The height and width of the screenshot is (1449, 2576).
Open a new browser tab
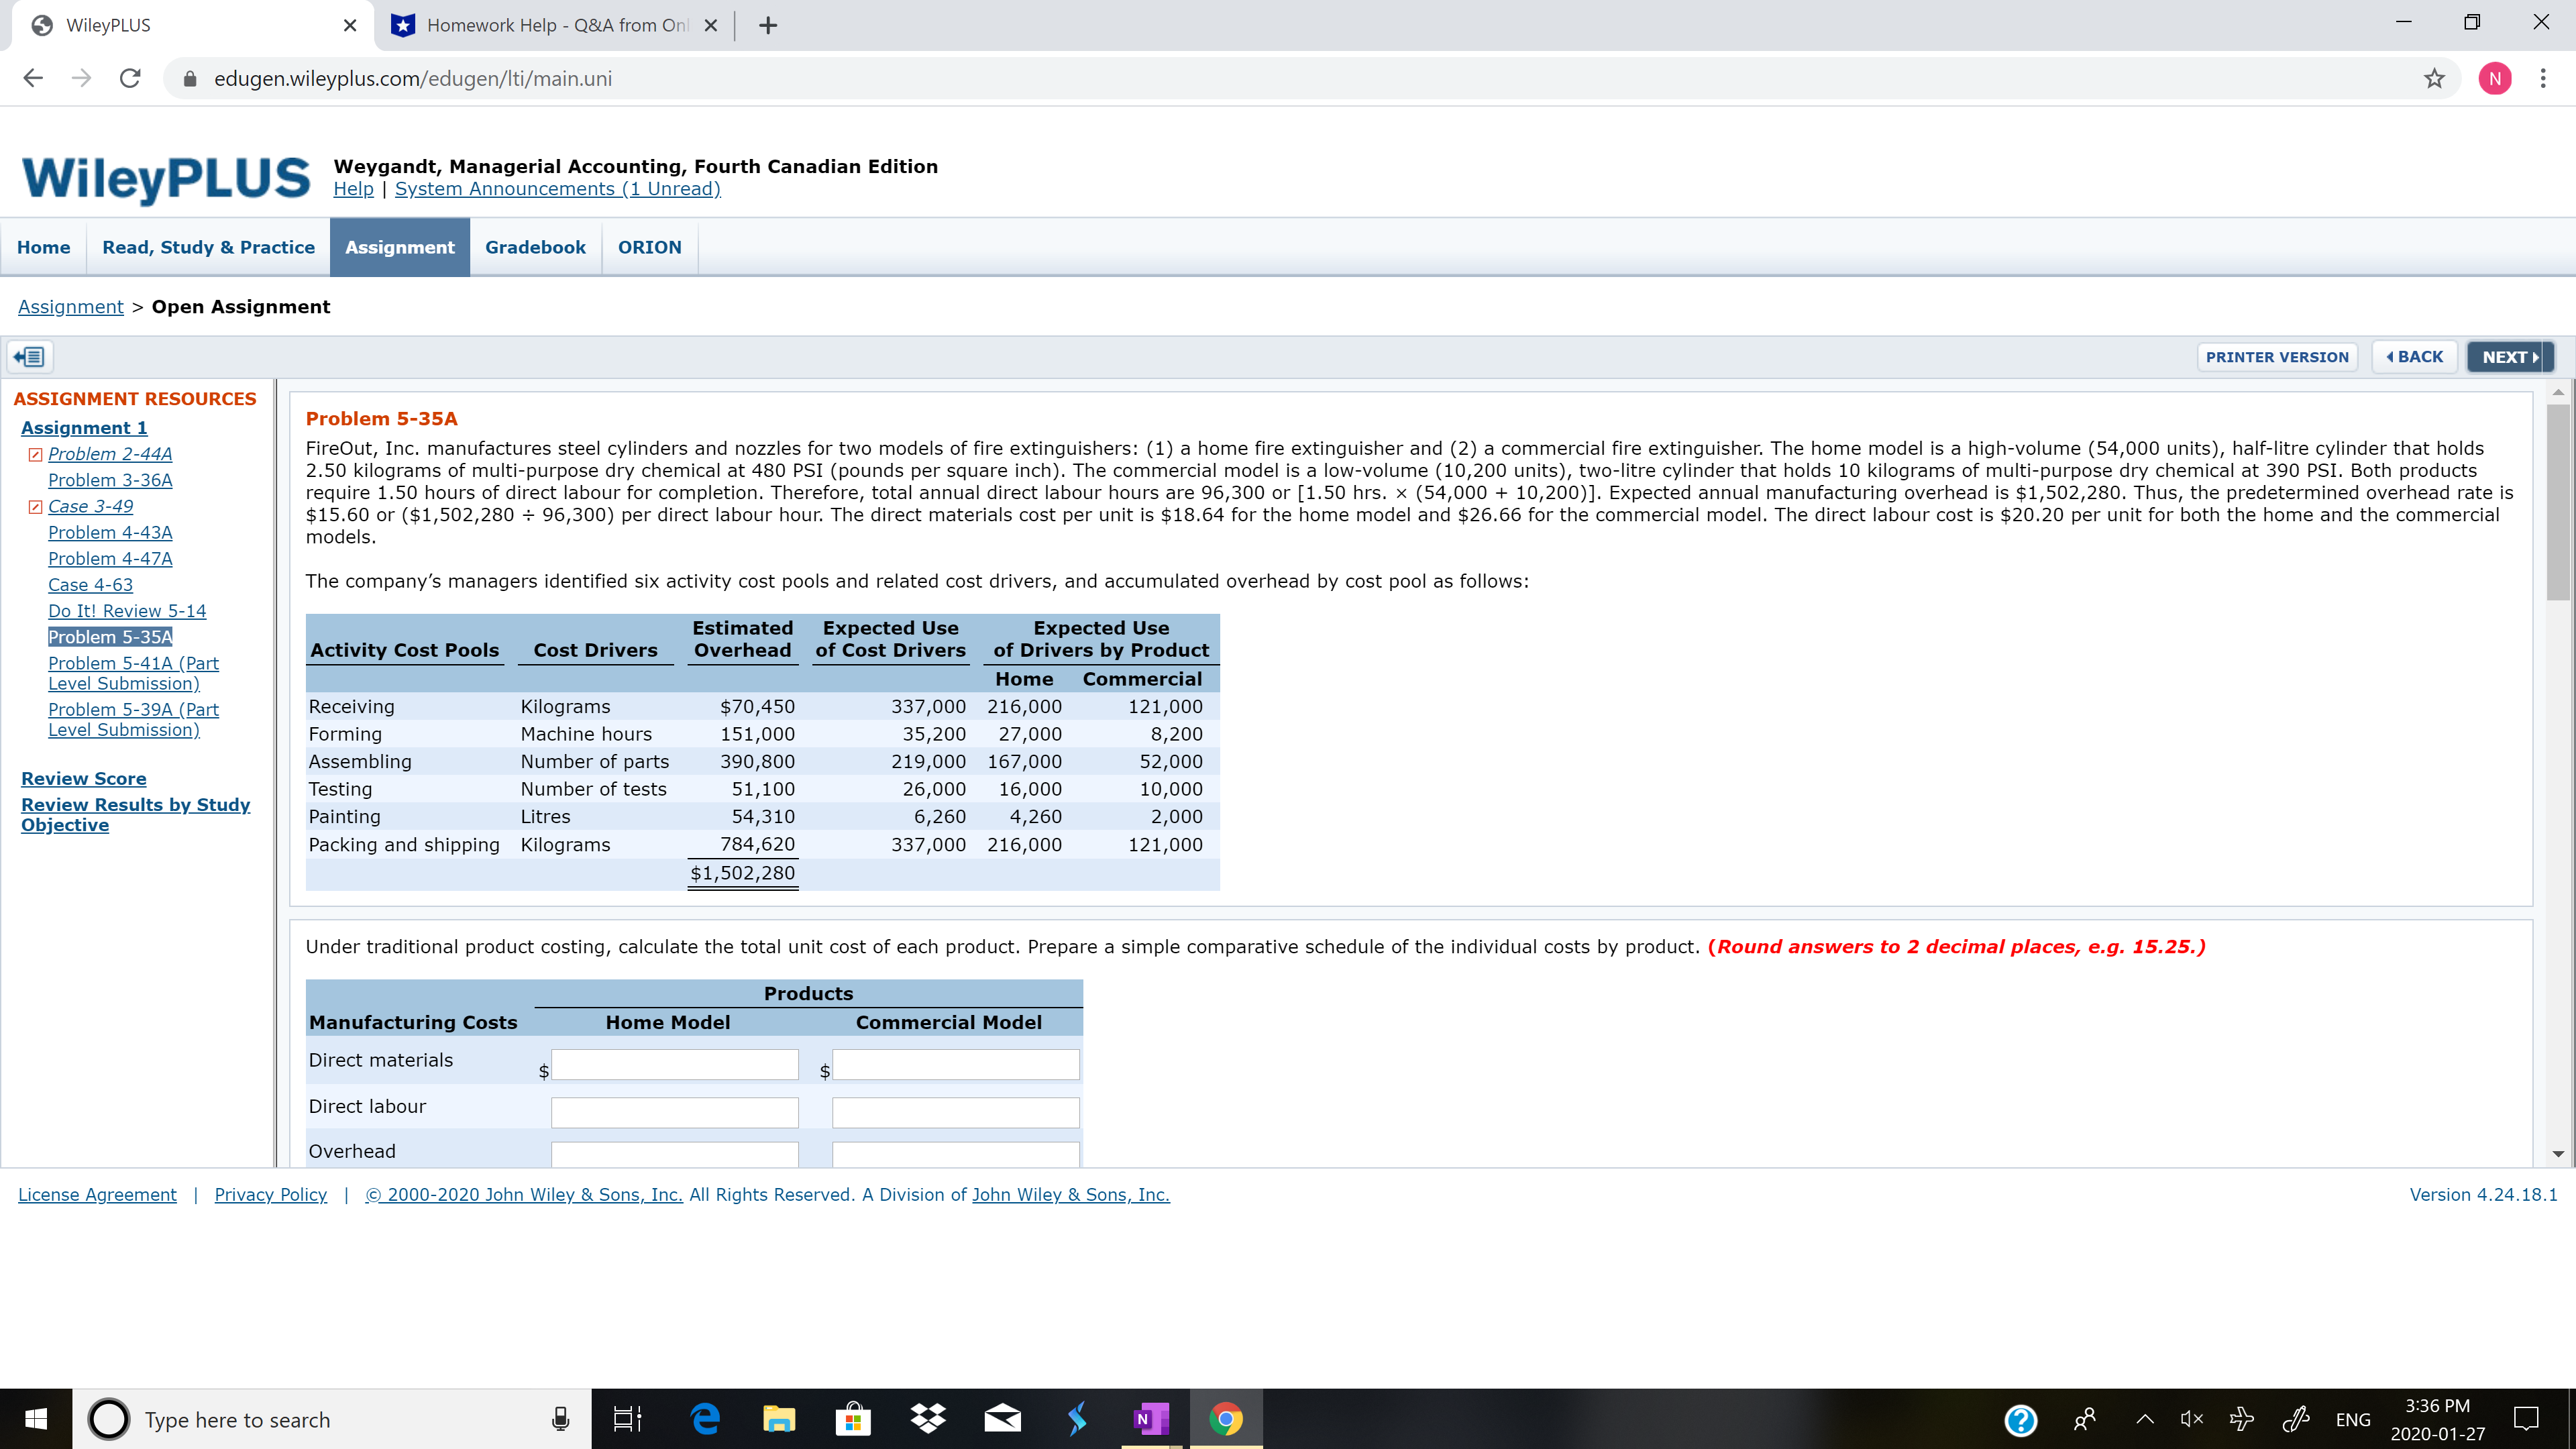coord(768,26)
